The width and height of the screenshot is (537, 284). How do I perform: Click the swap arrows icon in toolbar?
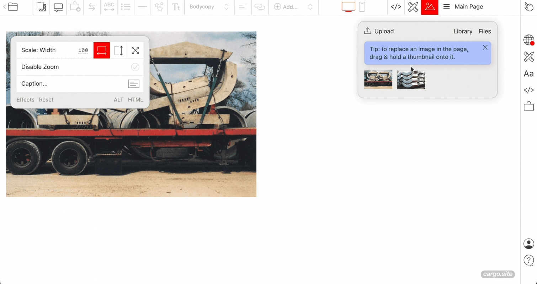click(x=92, y=7)
